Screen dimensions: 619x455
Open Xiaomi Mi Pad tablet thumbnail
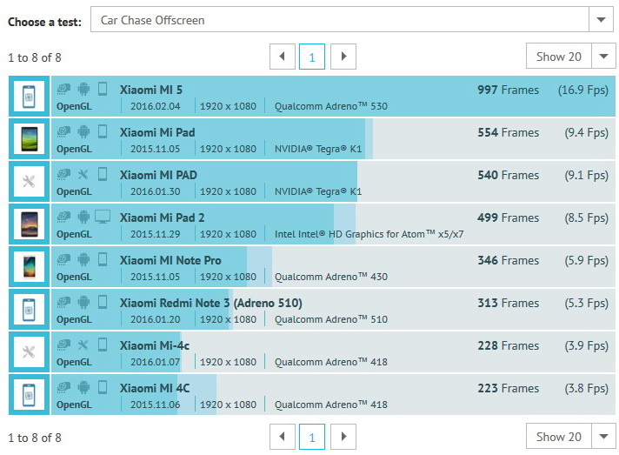(x=29, y=138)
